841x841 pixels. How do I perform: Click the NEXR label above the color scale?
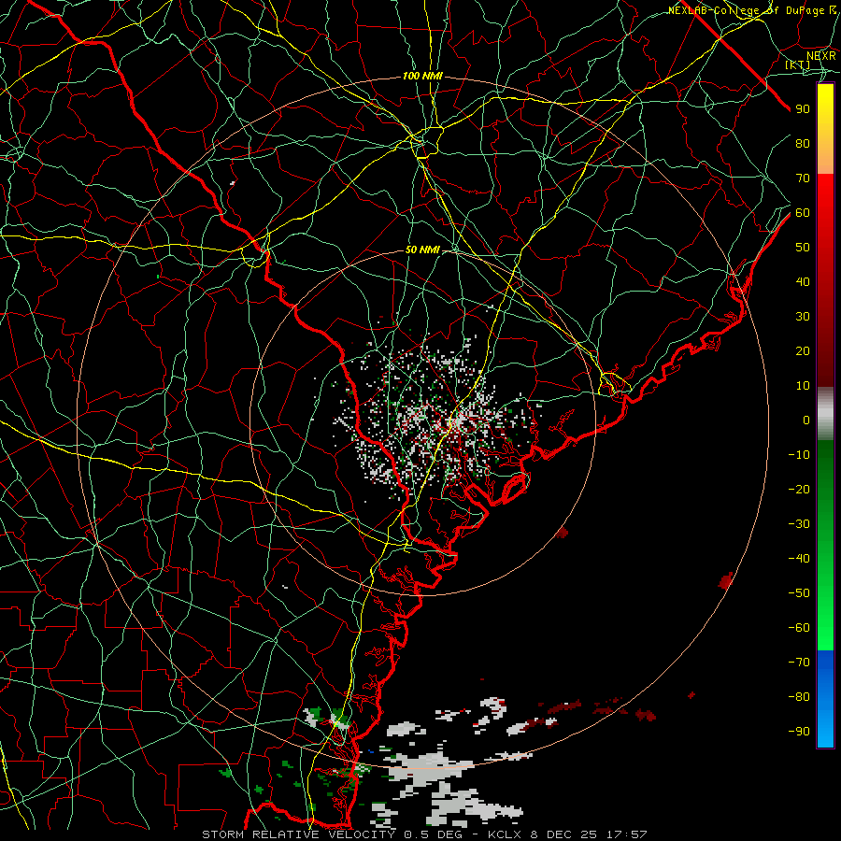[x=820, y=55]
